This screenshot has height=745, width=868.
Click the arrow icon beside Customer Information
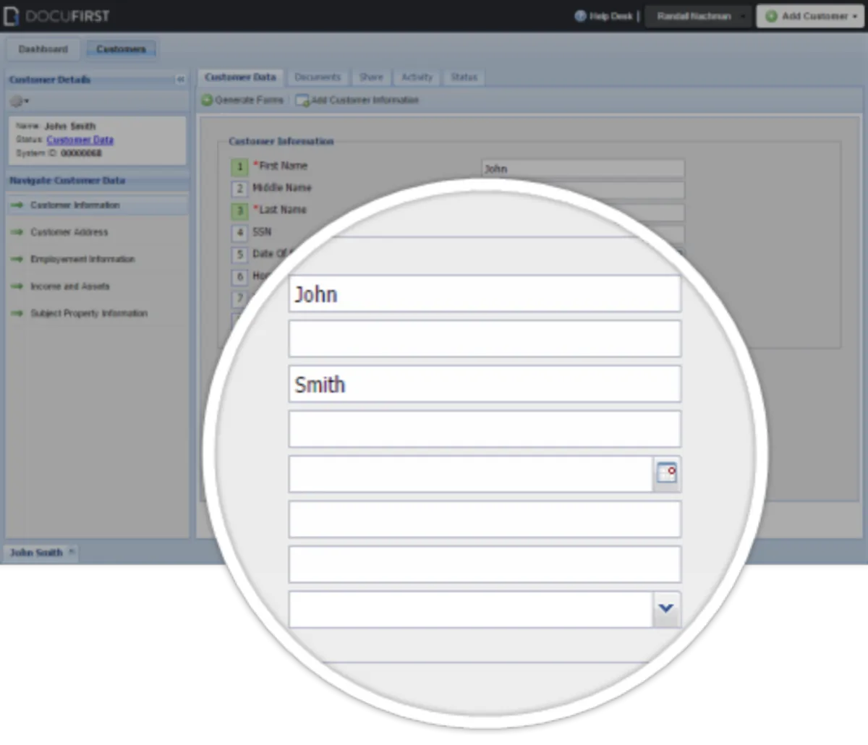click(17, 205)
